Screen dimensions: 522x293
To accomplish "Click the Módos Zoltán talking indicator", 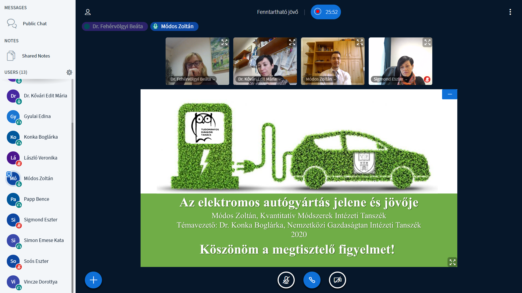I will pos(174,26).
